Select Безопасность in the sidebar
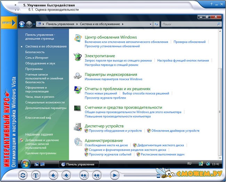Image resolution: width=226 pixels, height=182 pixels. [x=35, y=52]
